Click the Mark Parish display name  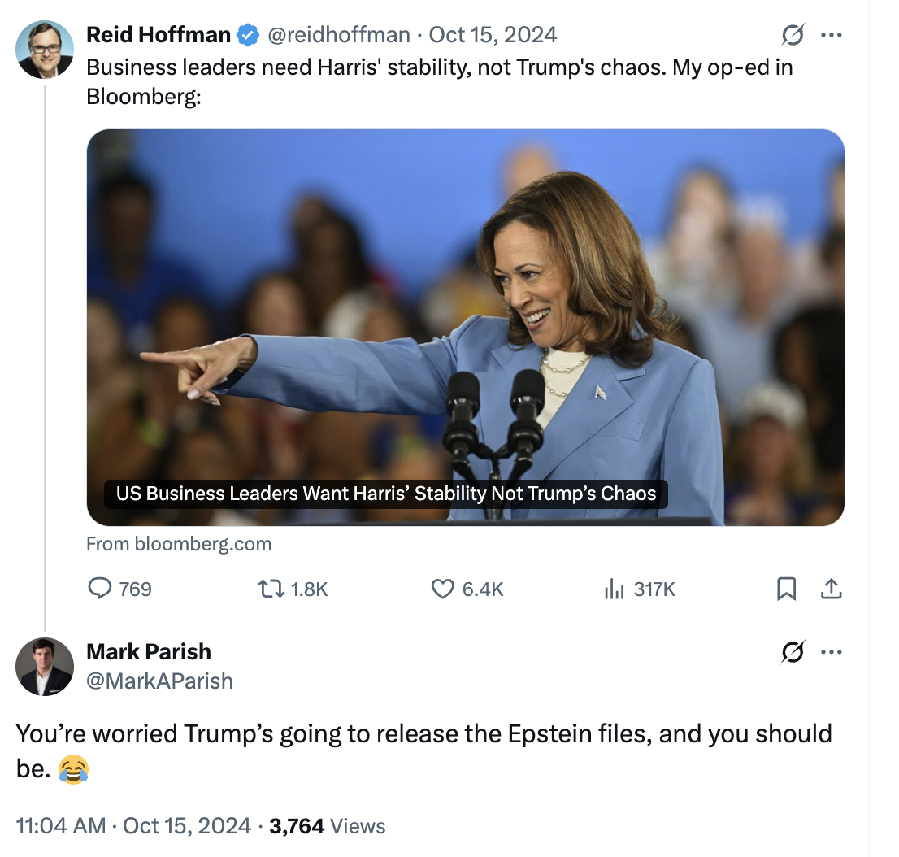click(x=149, y=651)
